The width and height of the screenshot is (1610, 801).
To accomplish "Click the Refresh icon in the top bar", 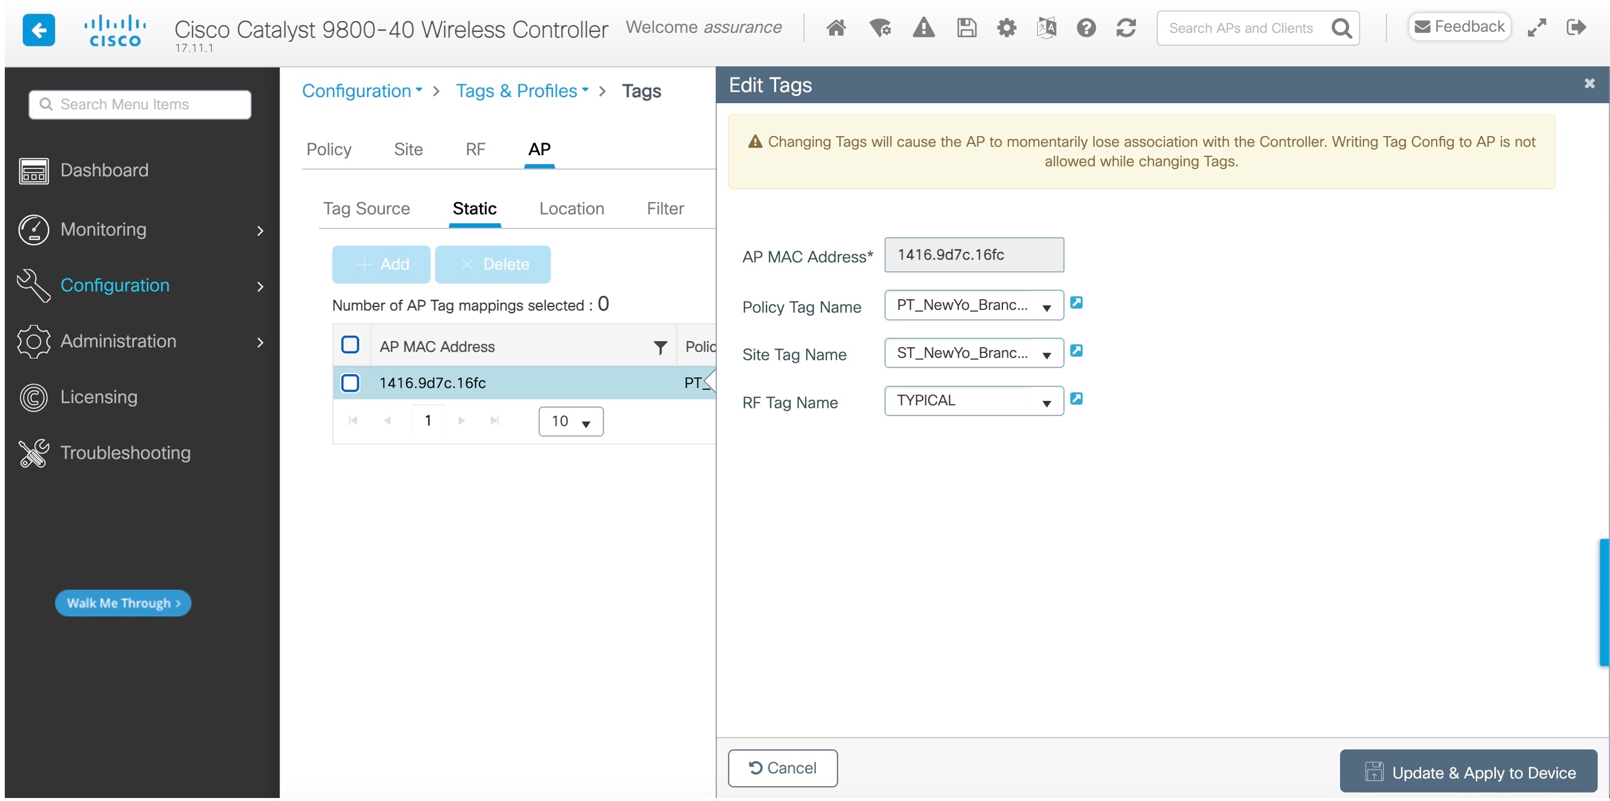I will [x=1126, y=28].
